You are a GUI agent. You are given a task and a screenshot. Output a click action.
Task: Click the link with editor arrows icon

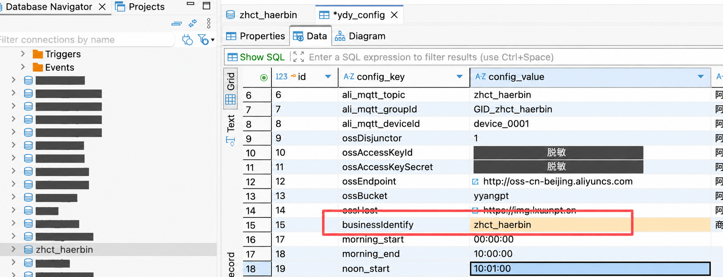click(x=193, y=23)
